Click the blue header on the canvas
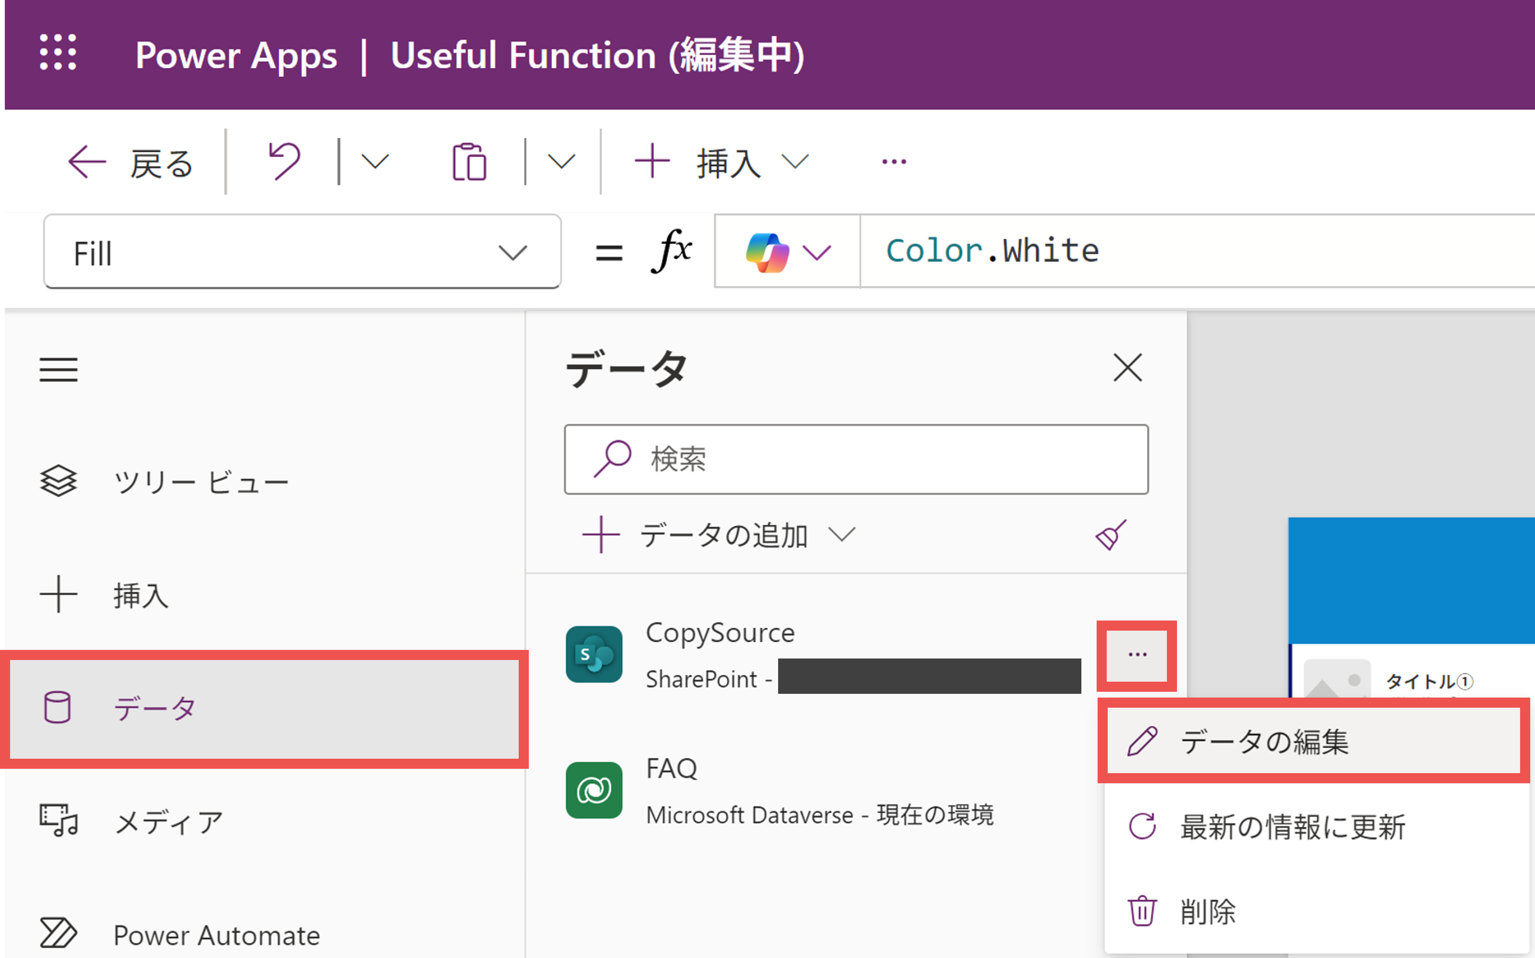 pos(1411,580)
